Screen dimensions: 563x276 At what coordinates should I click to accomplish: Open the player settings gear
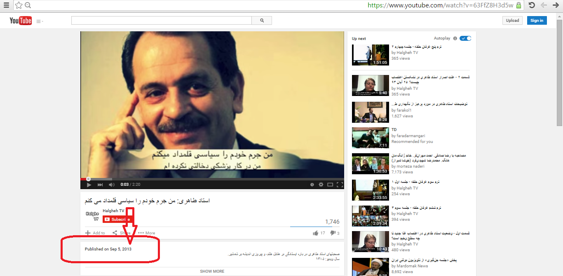[x=321, y=185]
